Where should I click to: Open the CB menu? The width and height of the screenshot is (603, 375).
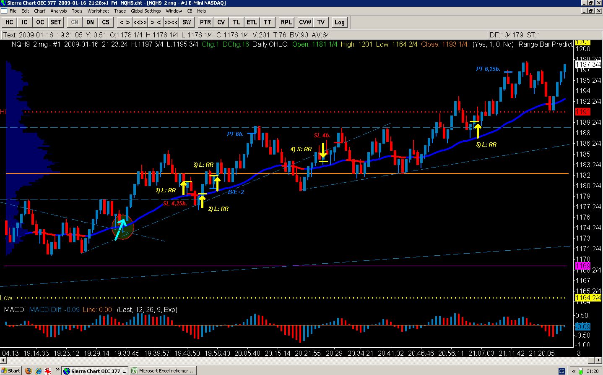190,11
